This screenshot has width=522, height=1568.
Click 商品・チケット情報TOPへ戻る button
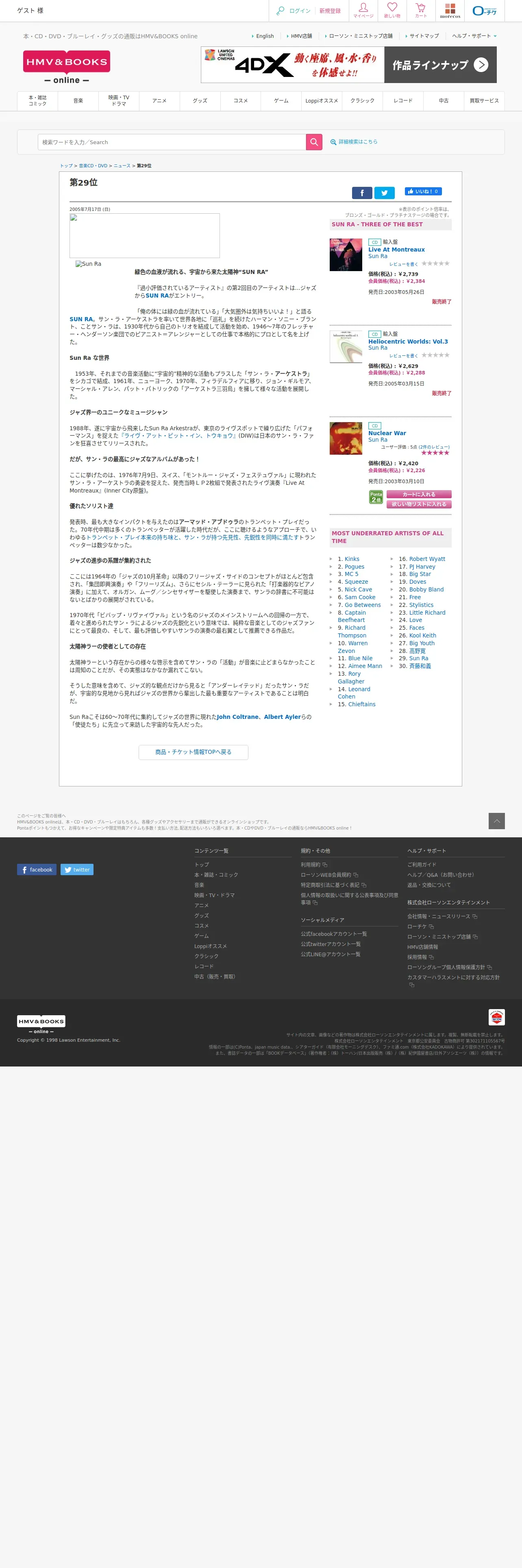pyautogui.click(x=193, y=752)
